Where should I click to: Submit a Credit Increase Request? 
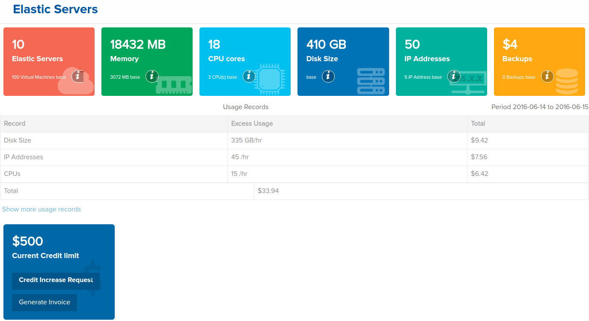tap(56, 280)
